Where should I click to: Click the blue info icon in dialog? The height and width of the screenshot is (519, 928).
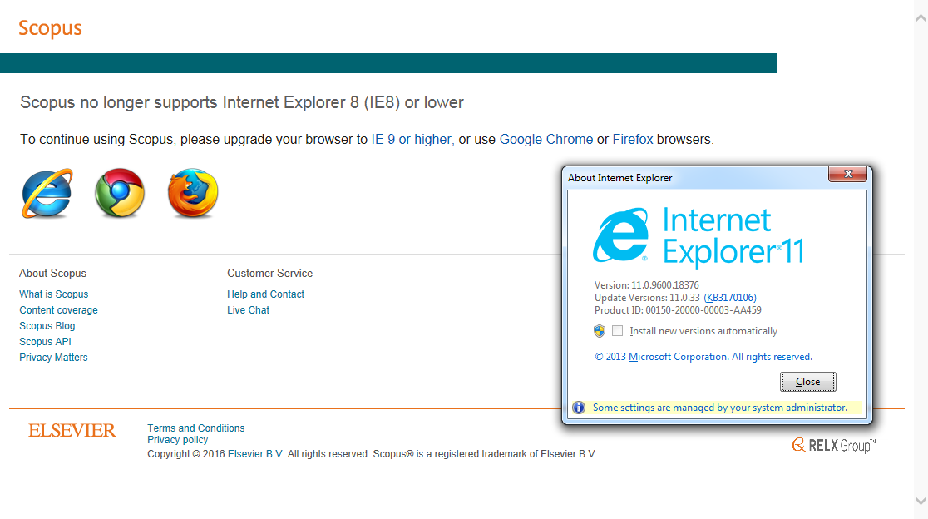click(579, 408)
